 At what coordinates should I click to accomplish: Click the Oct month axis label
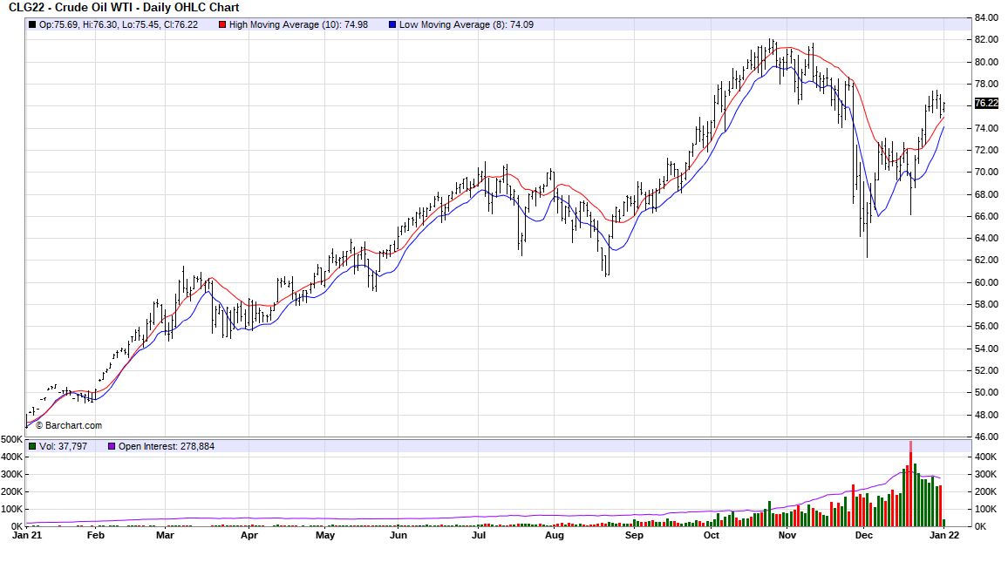tap(712, 536)
